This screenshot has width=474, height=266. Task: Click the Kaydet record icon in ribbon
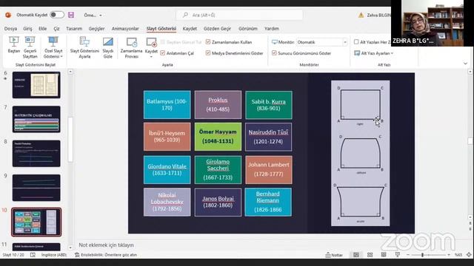click(x=151, y=43)
